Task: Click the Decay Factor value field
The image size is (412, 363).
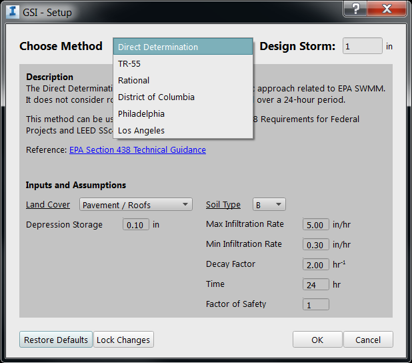Action: [315, 265]
